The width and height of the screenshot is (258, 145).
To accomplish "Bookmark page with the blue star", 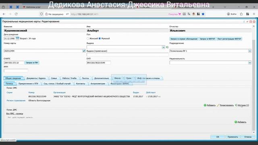I will (203, 14).
